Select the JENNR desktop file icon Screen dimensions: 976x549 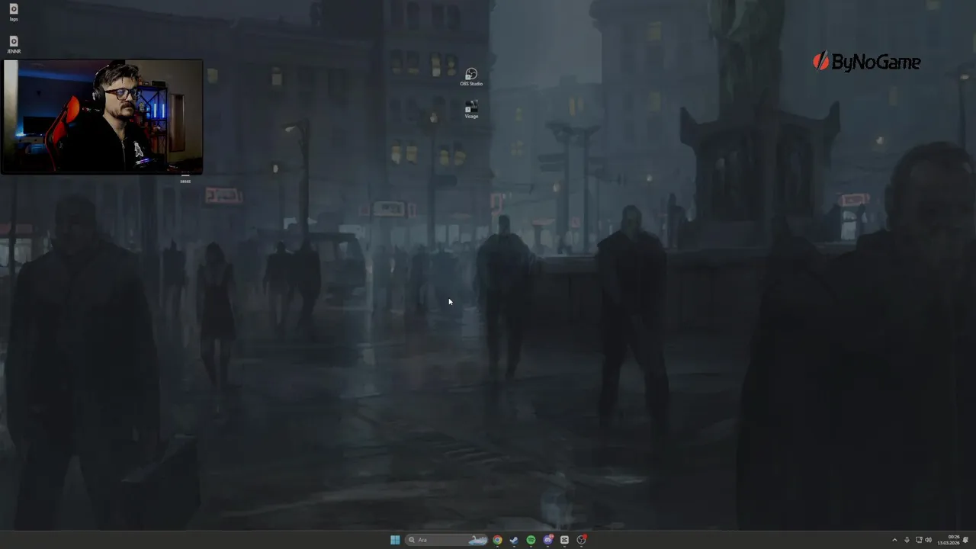point(14,44)
